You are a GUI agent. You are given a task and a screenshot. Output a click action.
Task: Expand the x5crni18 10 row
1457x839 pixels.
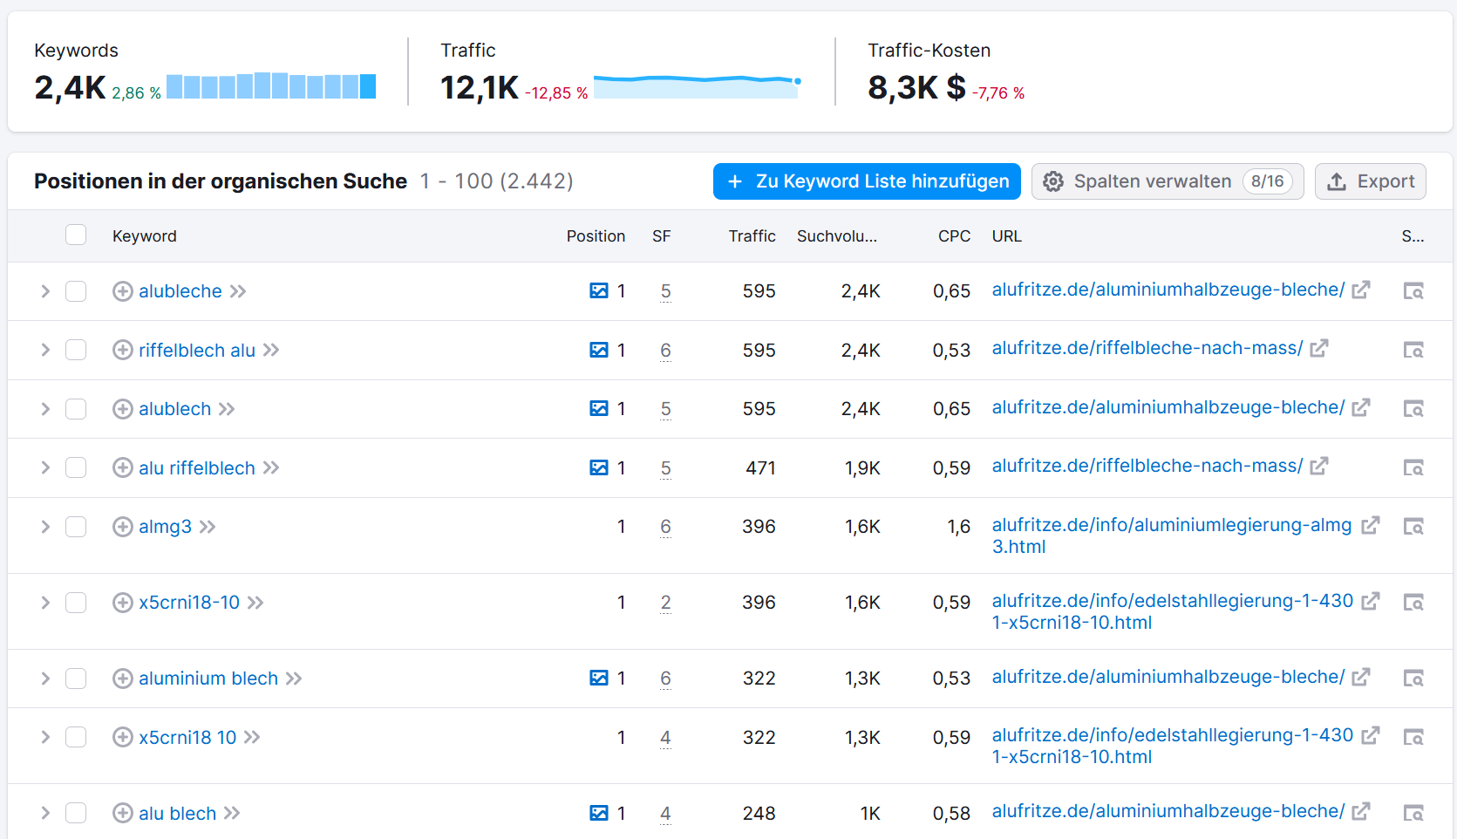point(45,737)
